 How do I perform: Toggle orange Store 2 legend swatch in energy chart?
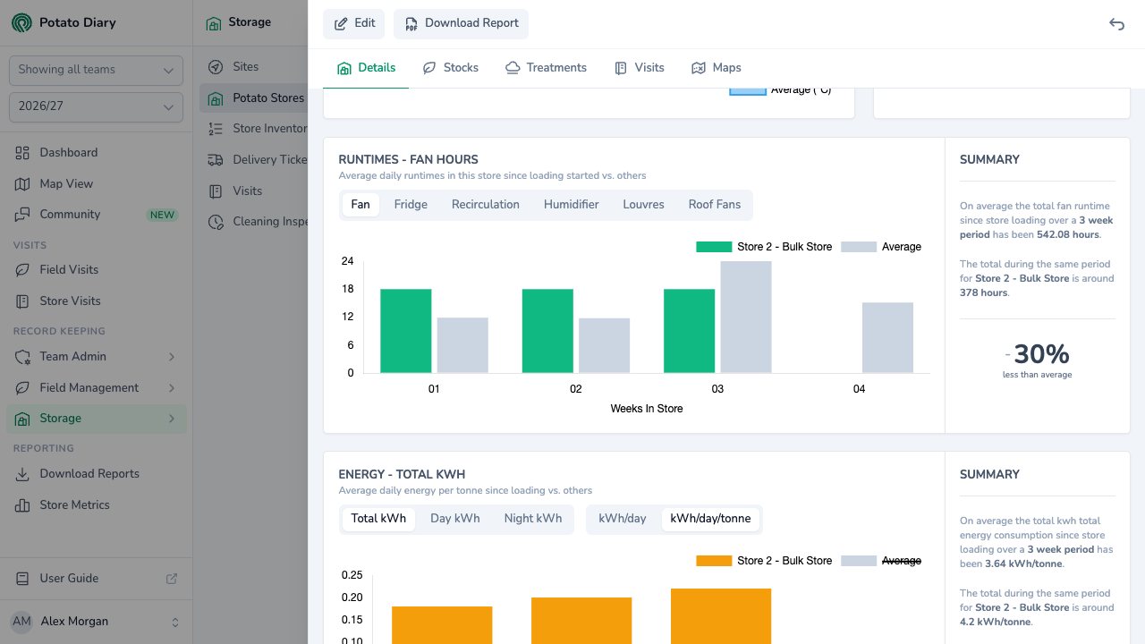point(714,561)
